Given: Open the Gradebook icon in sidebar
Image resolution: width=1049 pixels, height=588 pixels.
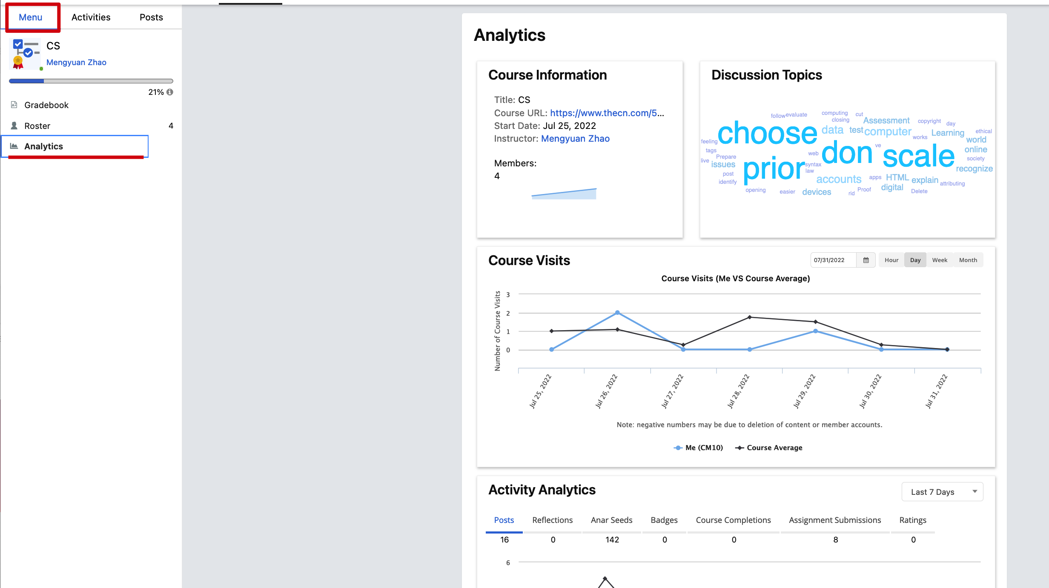Looking at the screenshot, I should click(x=14, y=105).
